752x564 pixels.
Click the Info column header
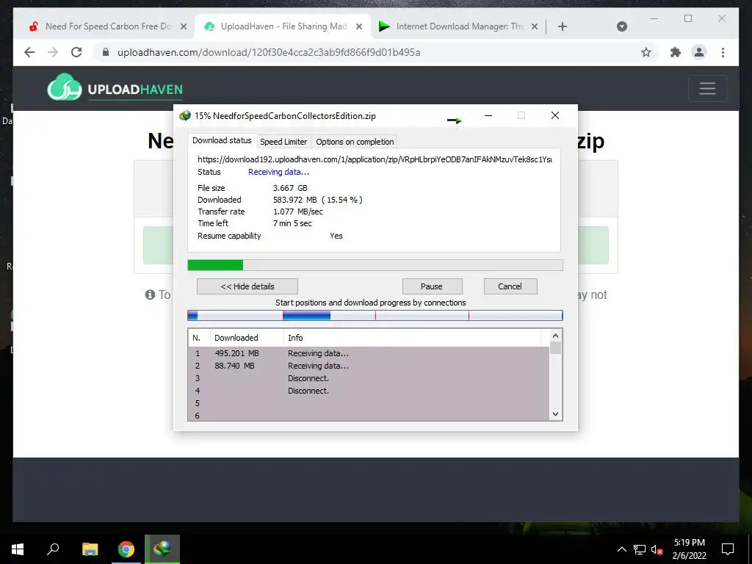[x=413, y=338]
